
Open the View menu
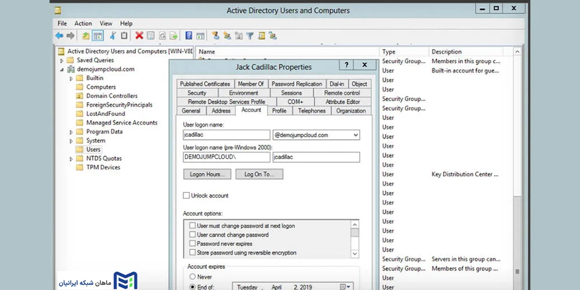click(106, 23)
